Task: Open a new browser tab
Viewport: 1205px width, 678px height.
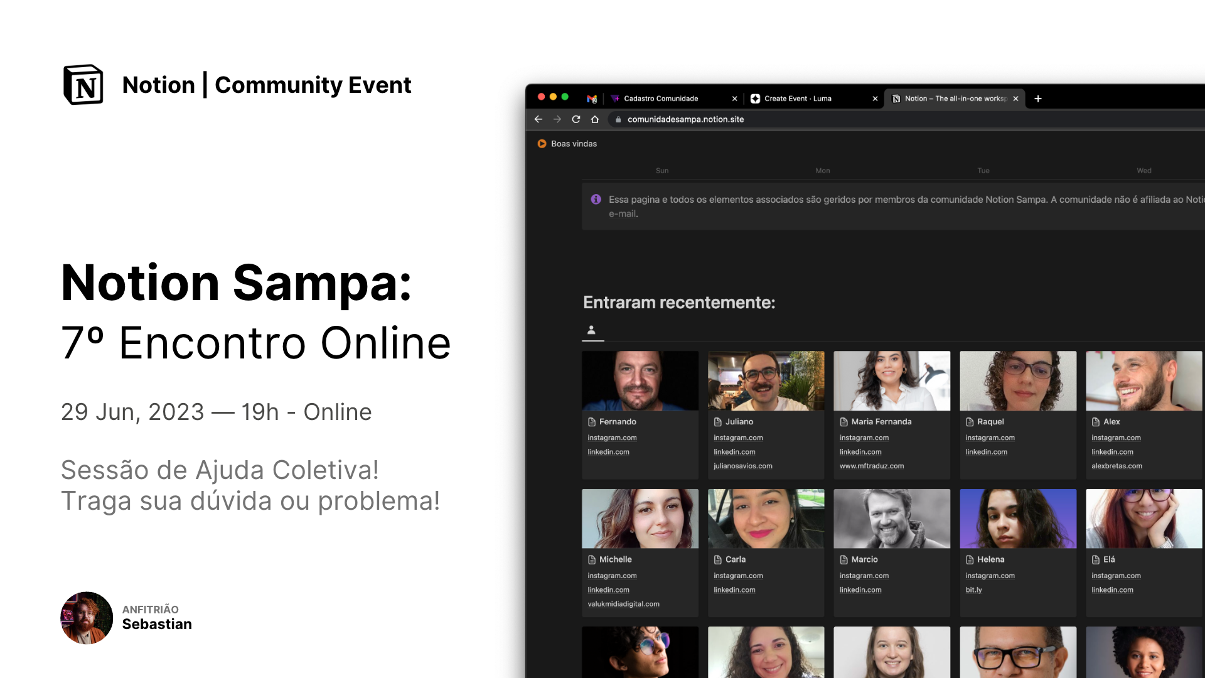Action: 1038,99
